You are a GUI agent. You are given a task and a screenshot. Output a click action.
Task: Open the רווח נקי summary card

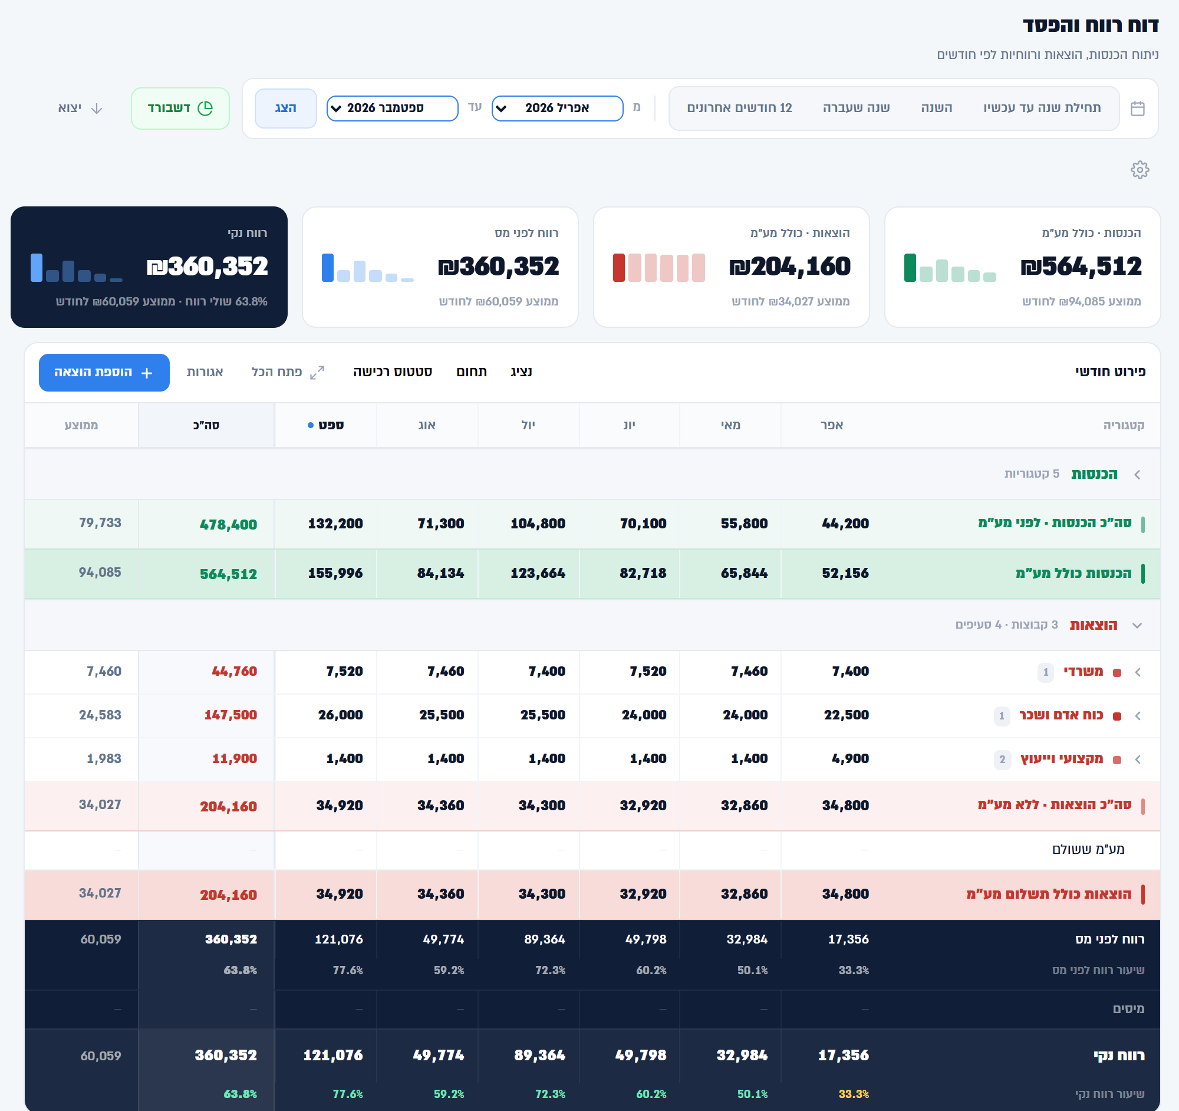(x=149, y=267)
